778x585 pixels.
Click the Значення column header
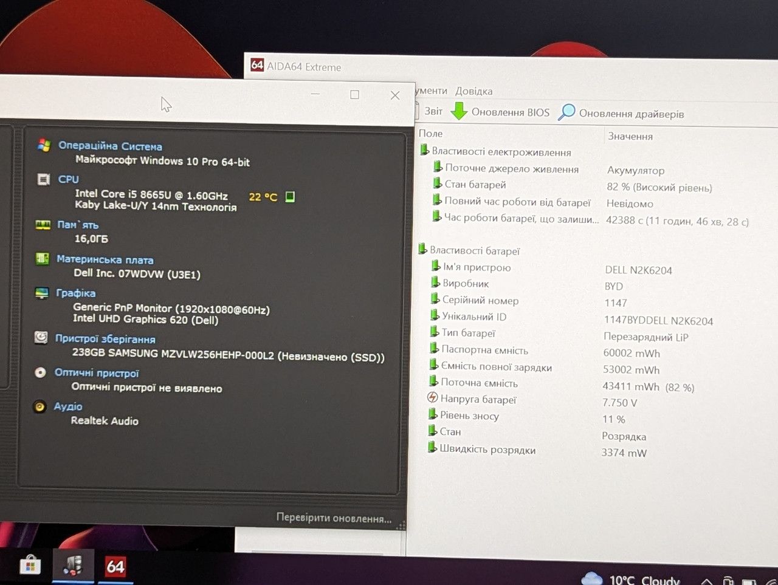[x=630, y=136]
